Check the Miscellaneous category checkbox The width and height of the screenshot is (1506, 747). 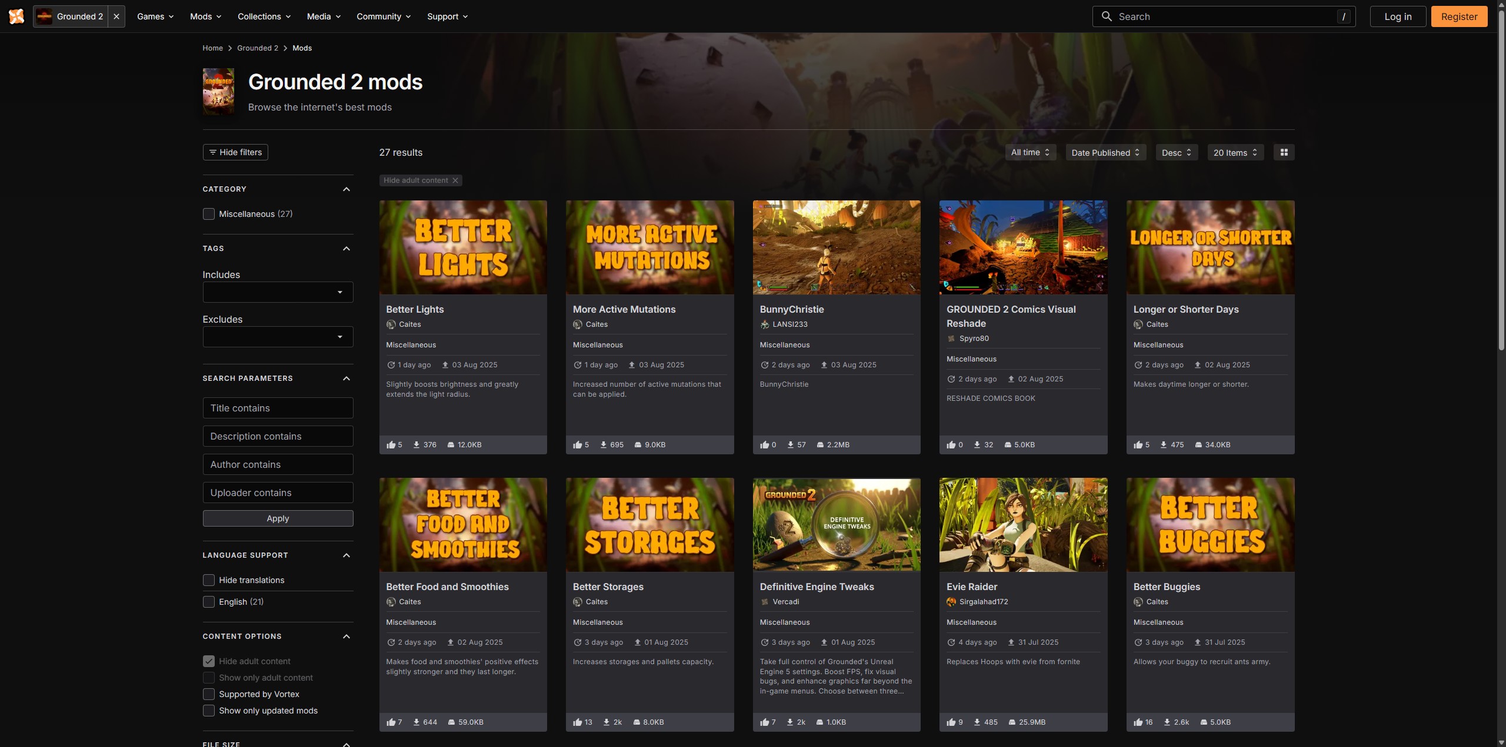coord(209,214)
